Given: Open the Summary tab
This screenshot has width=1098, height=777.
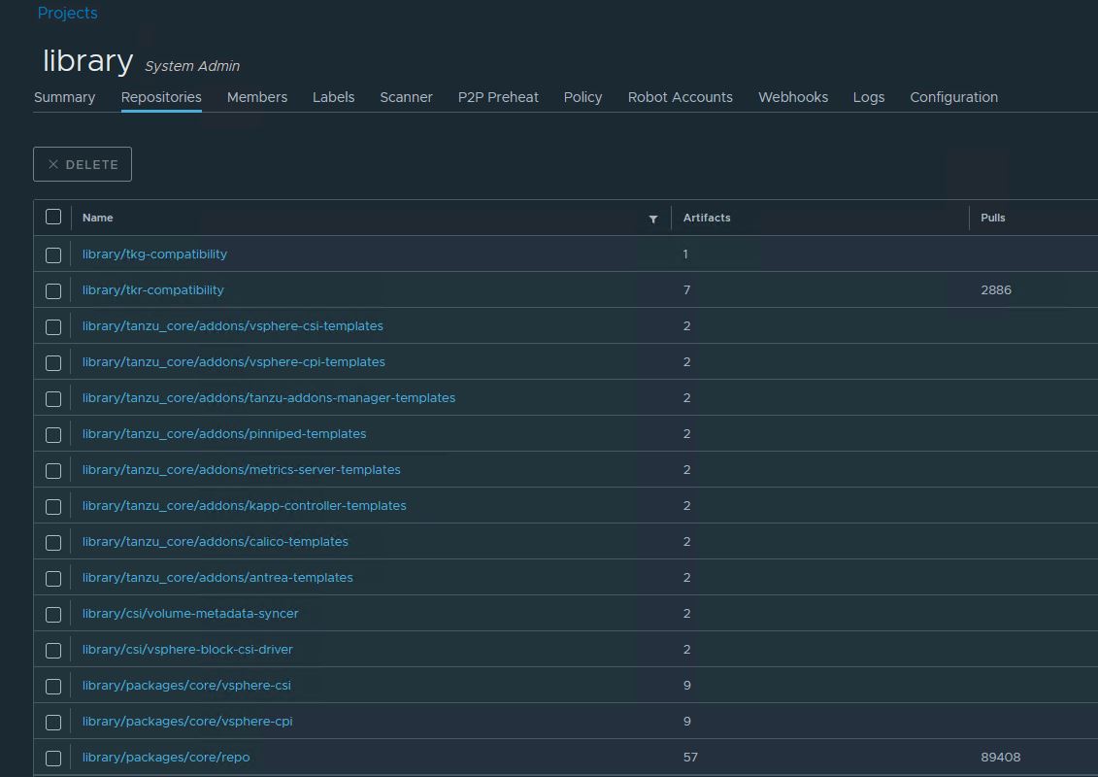Looking at the screenshot, I should 64,97.
